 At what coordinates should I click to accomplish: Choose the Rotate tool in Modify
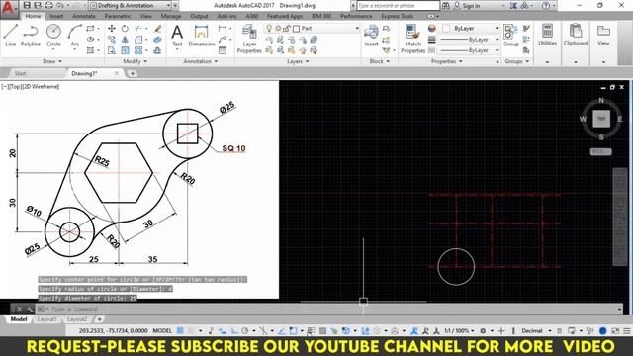[125, 29]
